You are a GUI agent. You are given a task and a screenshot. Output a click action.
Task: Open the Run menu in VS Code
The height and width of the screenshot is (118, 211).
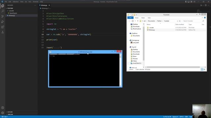click(x=30, y=2)
